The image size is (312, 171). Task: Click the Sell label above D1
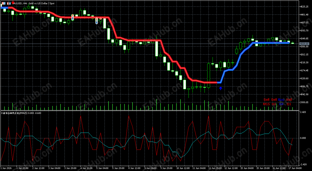coord(289,100)
